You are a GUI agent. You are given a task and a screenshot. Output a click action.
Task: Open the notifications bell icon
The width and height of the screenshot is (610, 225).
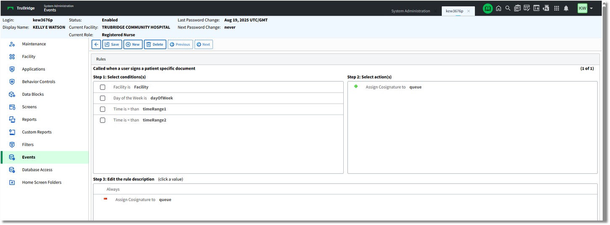(x=566, y=8)
